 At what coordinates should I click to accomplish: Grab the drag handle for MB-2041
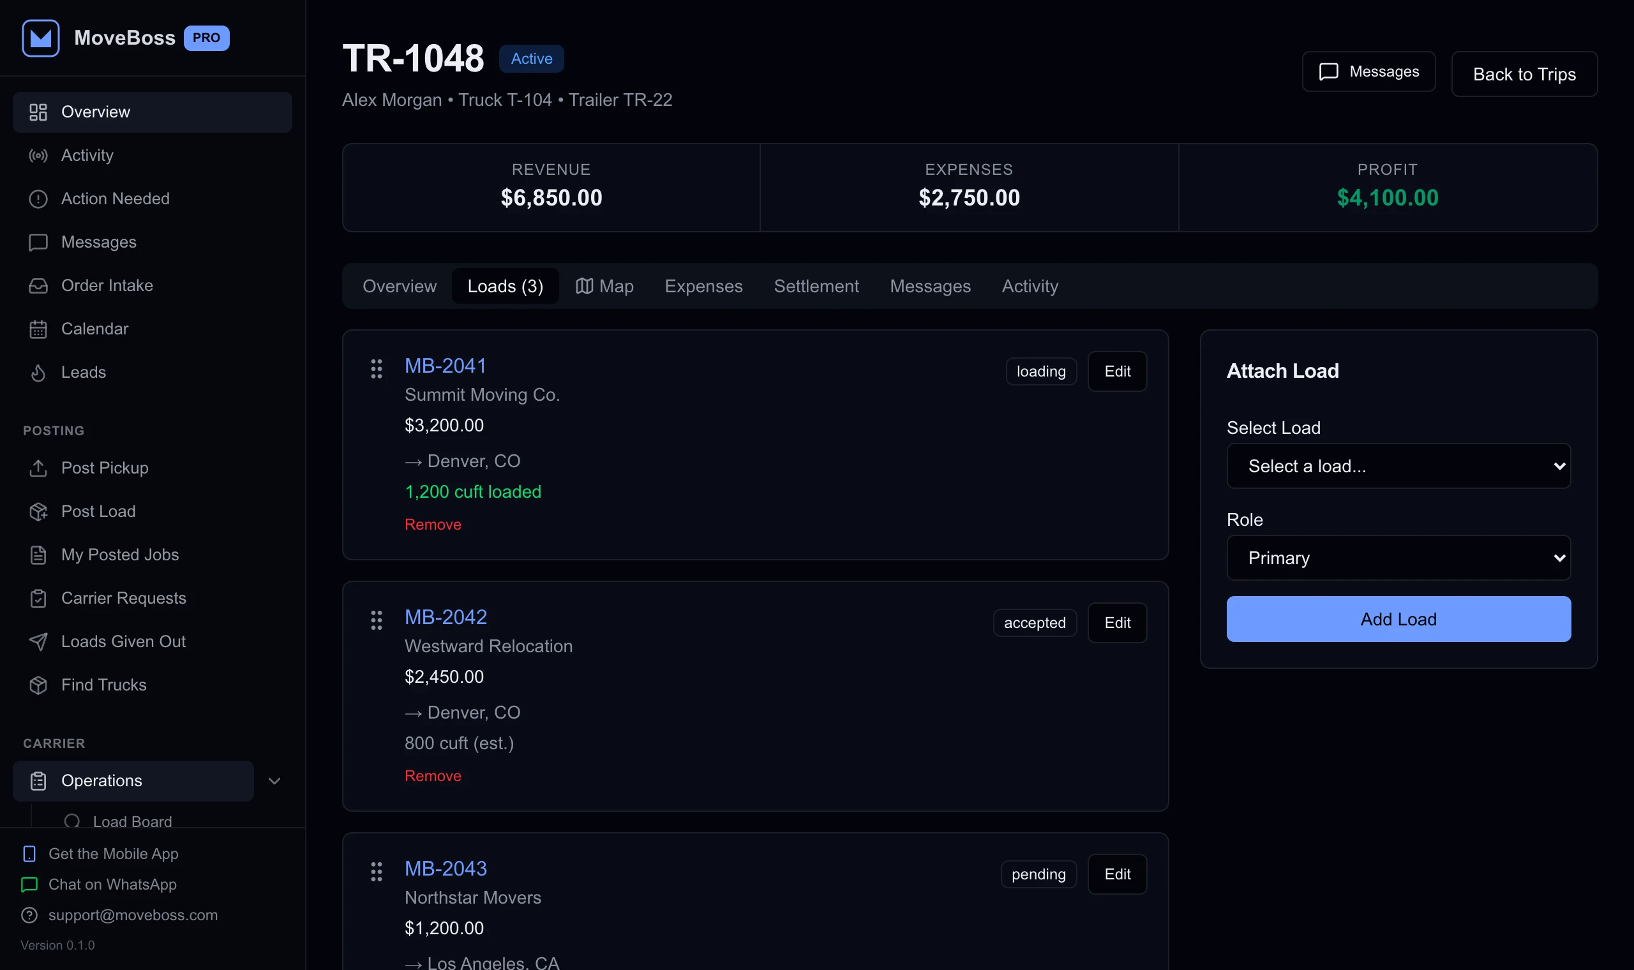click(377, 369)
